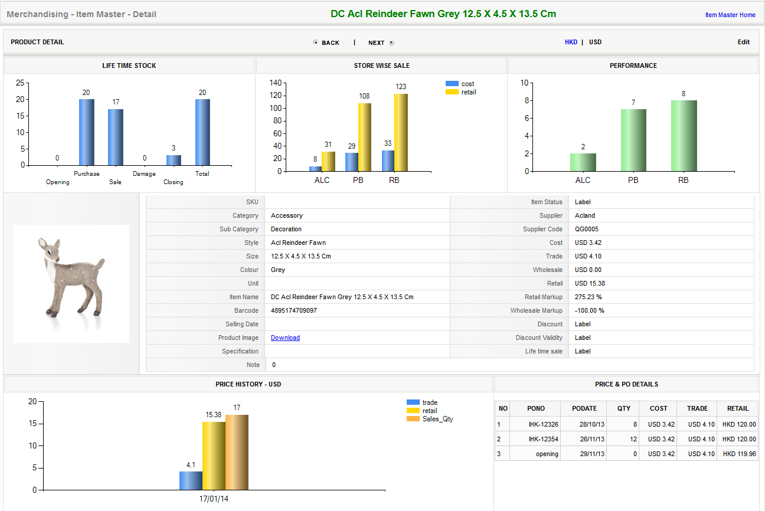Select the LIFE TIME STOCK panel header
Viewport: 765px width, 511px height.
(129, 65)
